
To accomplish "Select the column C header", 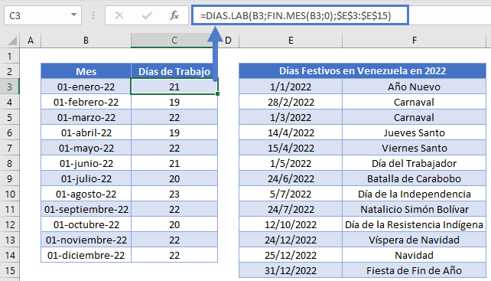I will click(x=174, y=41).
